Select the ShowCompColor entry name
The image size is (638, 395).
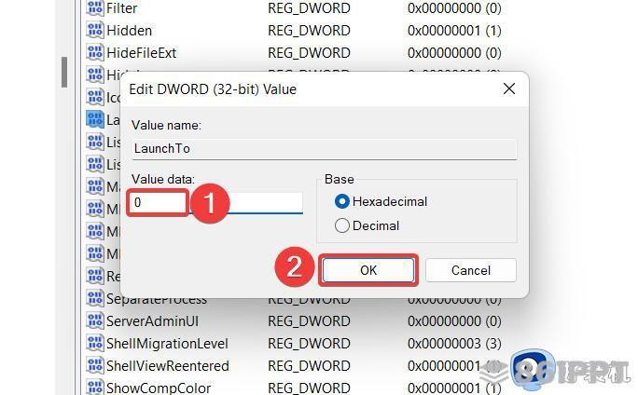coord(159,388)
